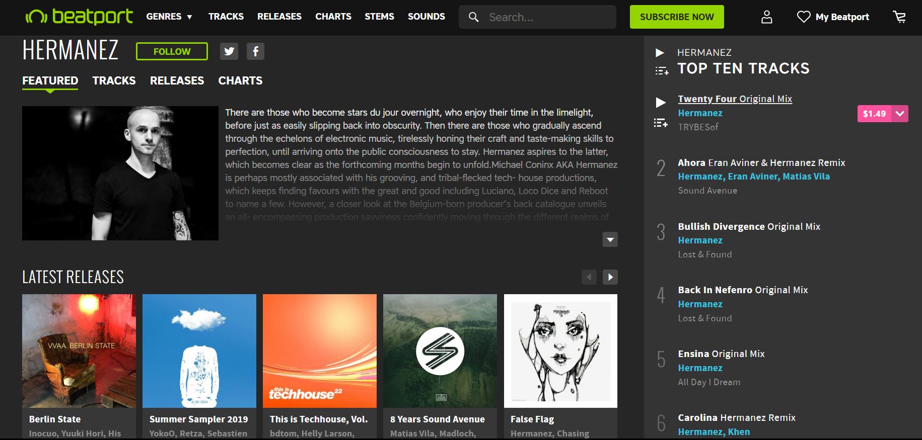Open Hermanez Facebook page icon
The width and height of the screenshot is (922, 440).
(x=255, y=51)
